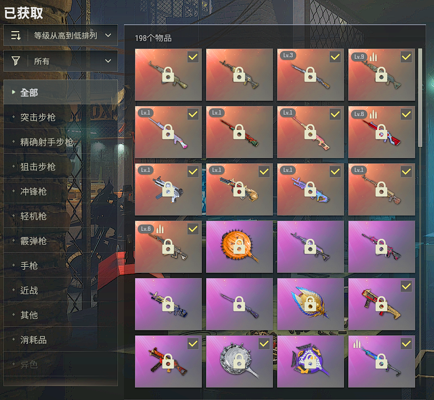Select the golden feather axe skin

pos(310,304)
